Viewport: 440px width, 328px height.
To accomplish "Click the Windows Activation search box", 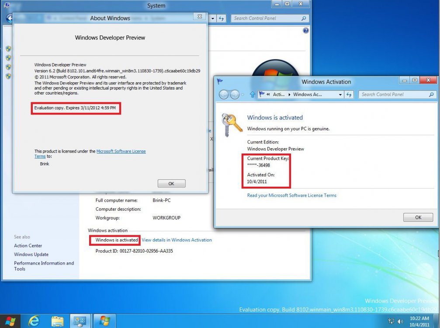I will coord(393,94).
